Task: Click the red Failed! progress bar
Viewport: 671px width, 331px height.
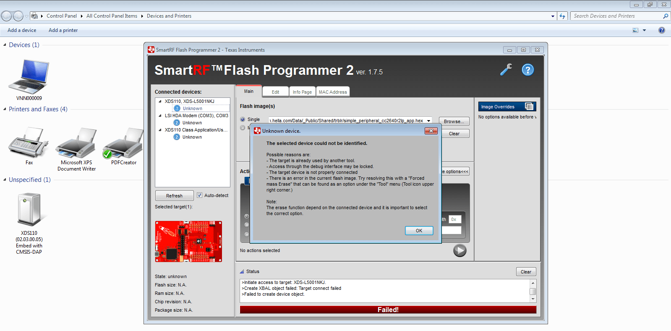Action: point(388,310)
